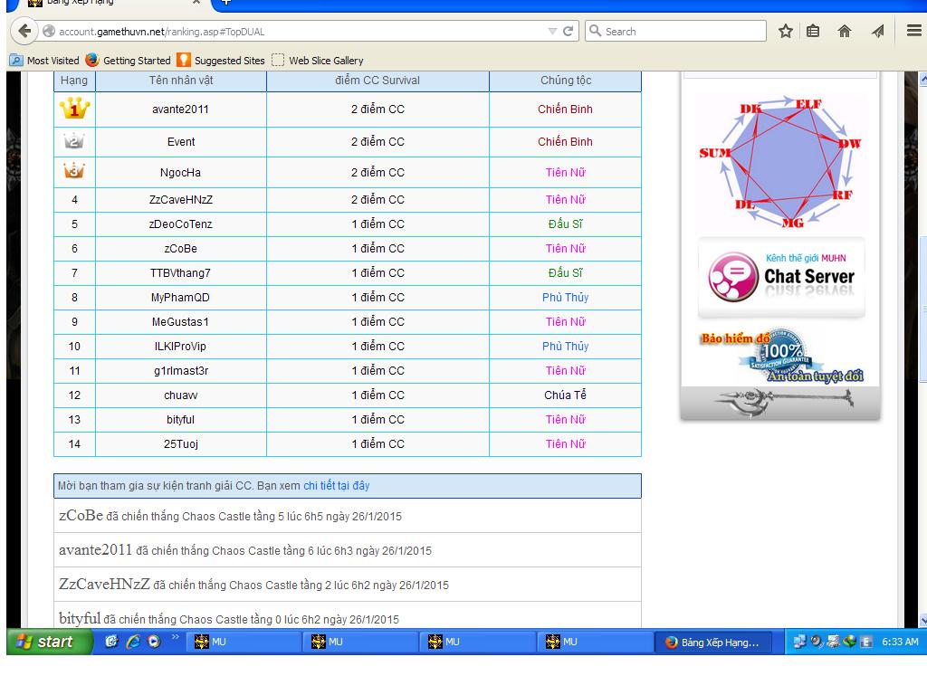Click the 'Hạng' column header
This screenshot has width=927, height=695.
74,81
